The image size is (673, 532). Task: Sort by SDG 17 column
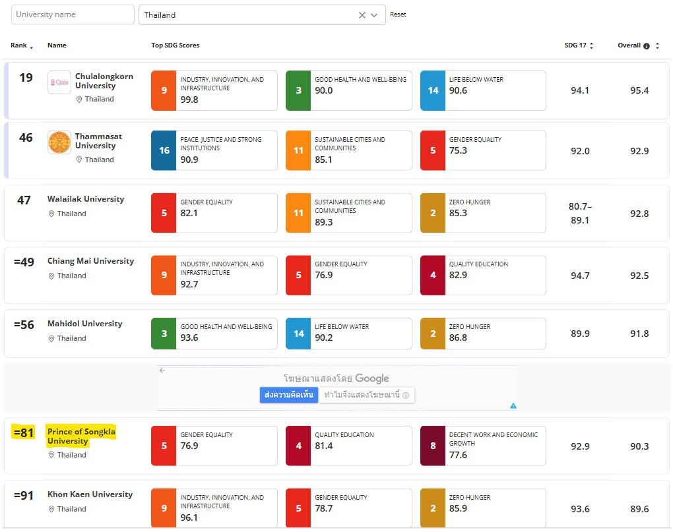579,45
